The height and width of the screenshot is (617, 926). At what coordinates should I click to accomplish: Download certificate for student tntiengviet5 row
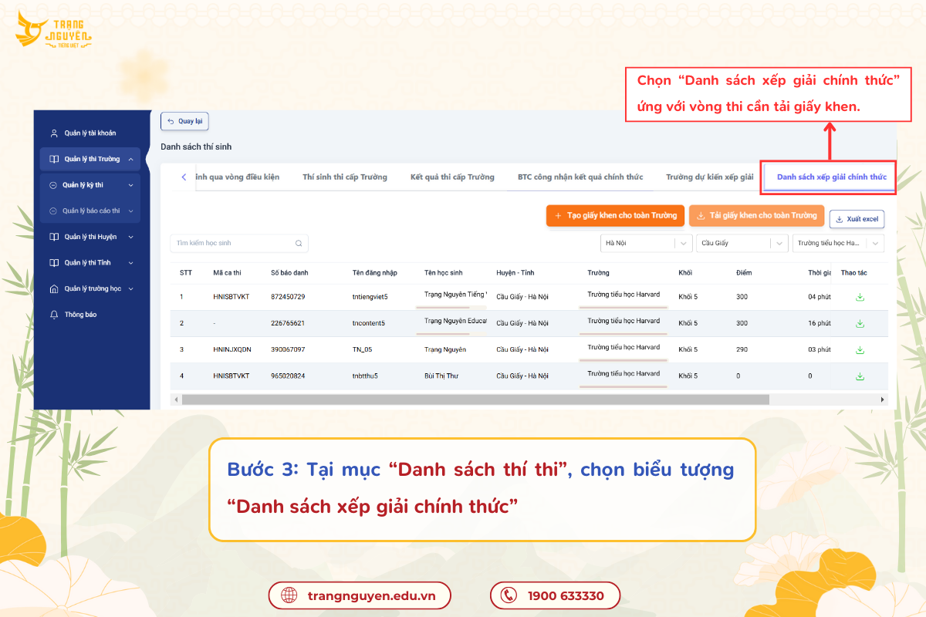(x=860, y=297)
